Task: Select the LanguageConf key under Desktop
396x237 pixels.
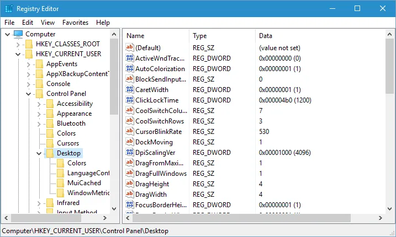Action: coord(88,173)
